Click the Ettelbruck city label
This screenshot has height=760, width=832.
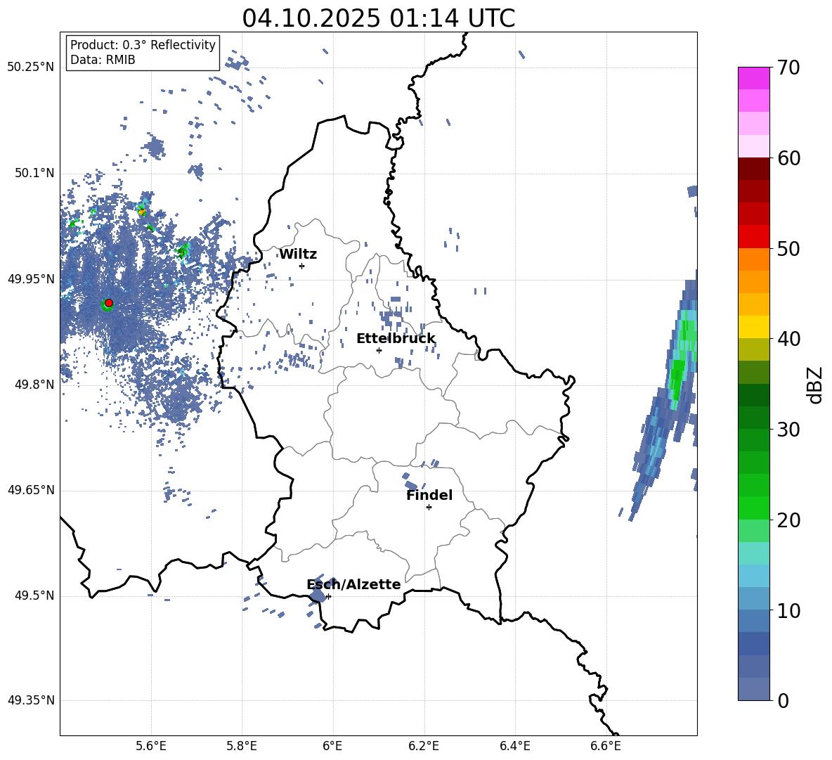point(396,339)
